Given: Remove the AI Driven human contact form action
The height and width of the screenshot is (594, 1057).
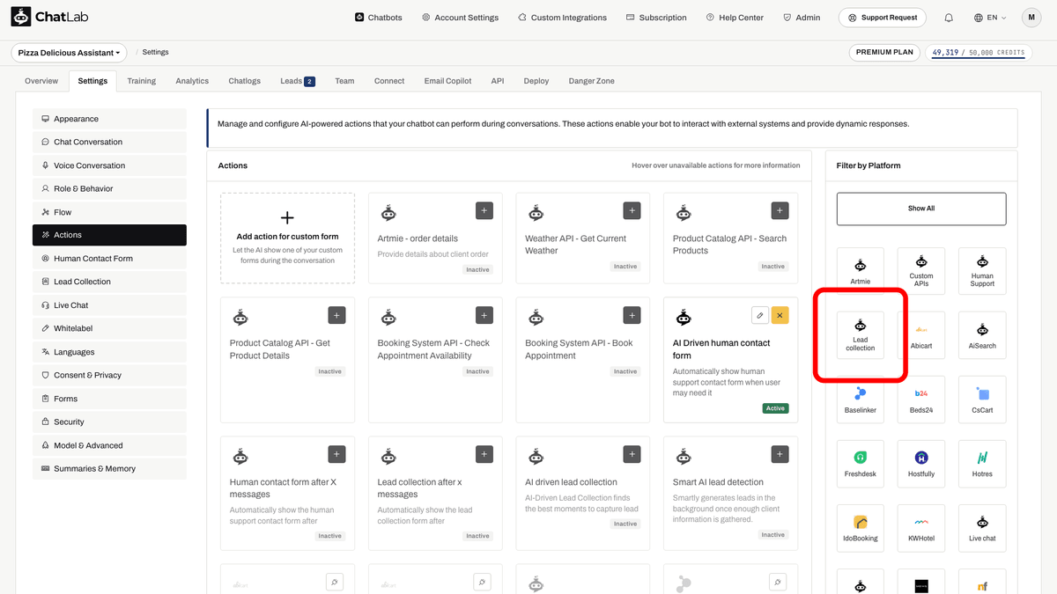Looking at the screenshot, I should coord(780,315).
